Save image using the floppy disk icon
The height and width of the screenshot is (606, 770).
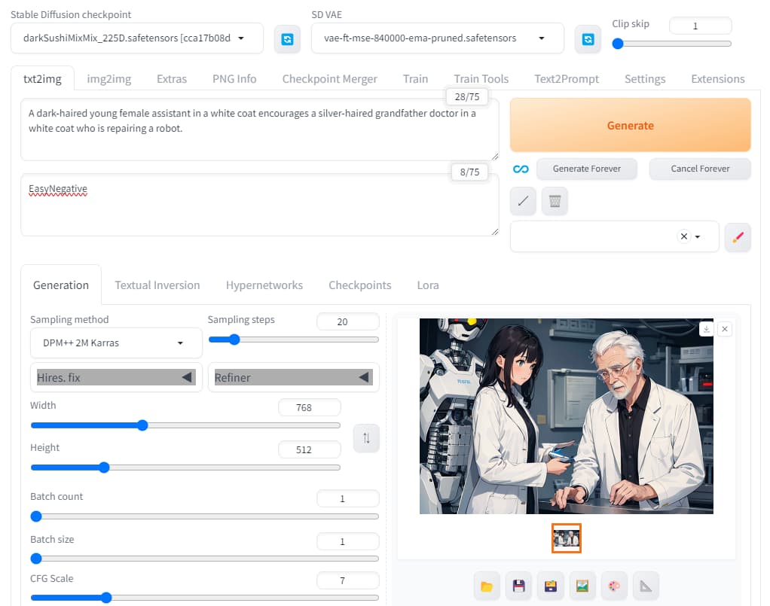pyautogui.click(x=518, y=586)
